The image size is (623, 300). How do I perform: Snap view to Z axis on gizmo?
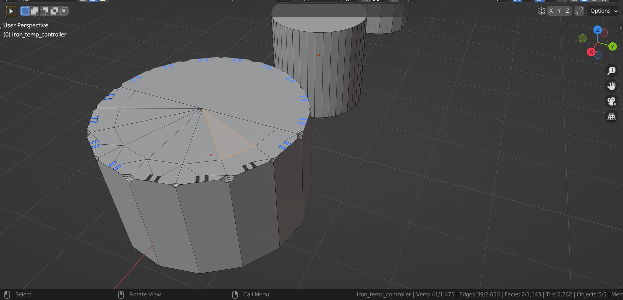598,30
